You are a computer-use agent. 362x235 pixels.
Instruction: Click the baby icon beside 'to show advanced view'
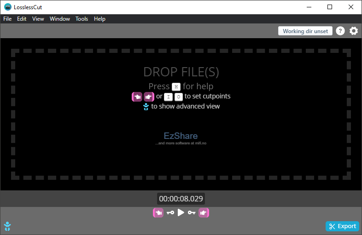146,107
